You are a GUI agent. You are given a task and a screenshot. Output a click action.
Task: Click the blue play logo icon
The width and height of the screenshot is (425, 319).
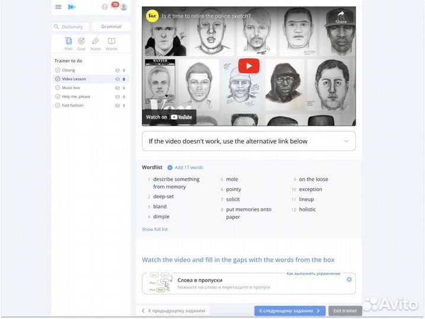click(x=72, y=7)
